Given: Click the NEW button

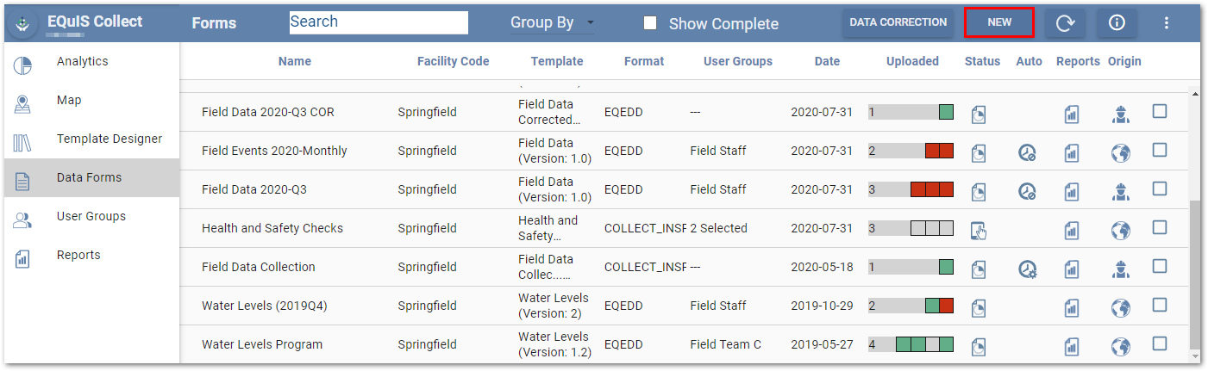Looking at the screenshot, I should 999,22.
